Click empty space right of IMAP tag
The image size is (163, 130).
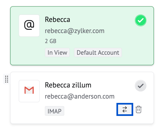89,111
